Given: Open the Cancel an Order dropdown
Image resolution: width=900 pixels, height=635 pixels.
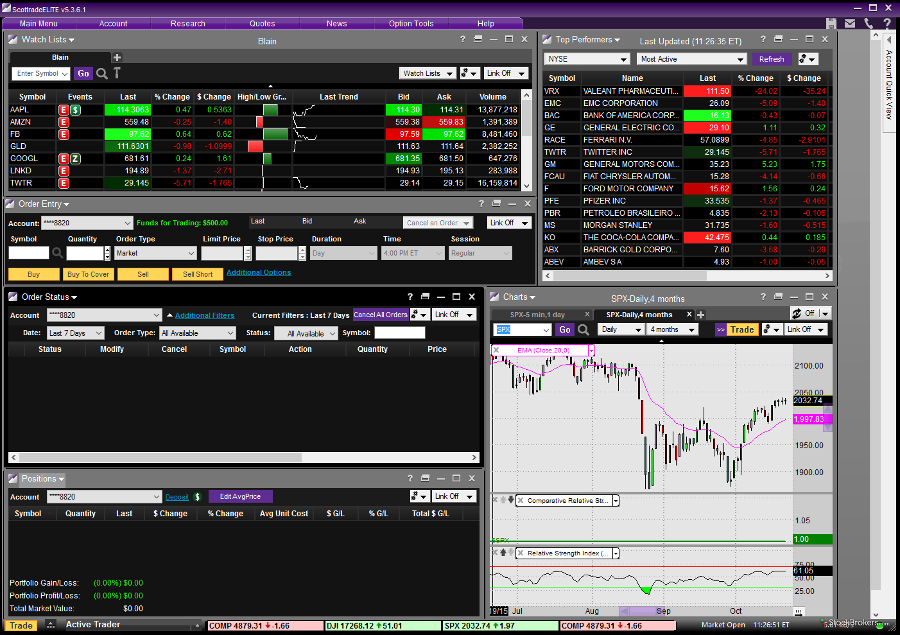Looking at the screenshot, I should 438,223.
